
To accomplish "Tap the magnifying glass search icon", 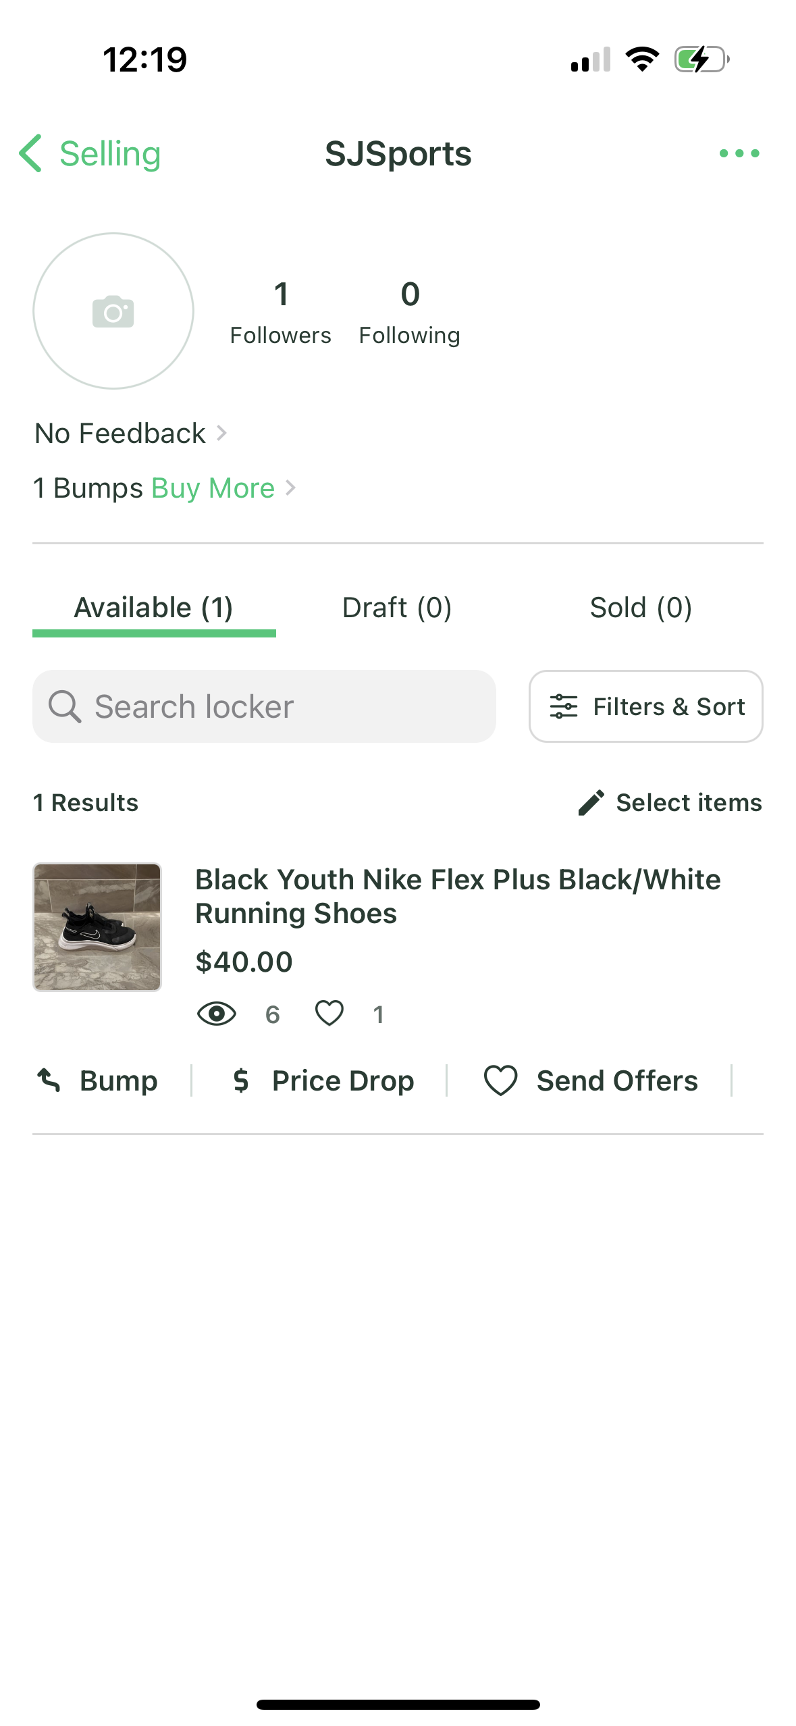I will coord(65,706).
